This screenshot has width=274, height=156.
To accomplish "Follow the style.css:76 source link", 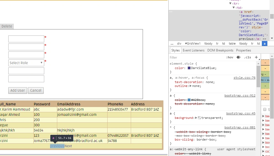I will (x=244, y=78).
